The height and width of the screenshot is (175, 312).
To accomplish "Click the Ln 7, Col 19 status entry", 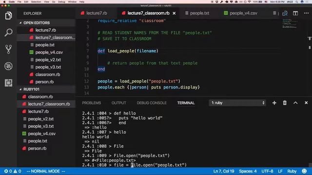I will click(x=224, y=171).
